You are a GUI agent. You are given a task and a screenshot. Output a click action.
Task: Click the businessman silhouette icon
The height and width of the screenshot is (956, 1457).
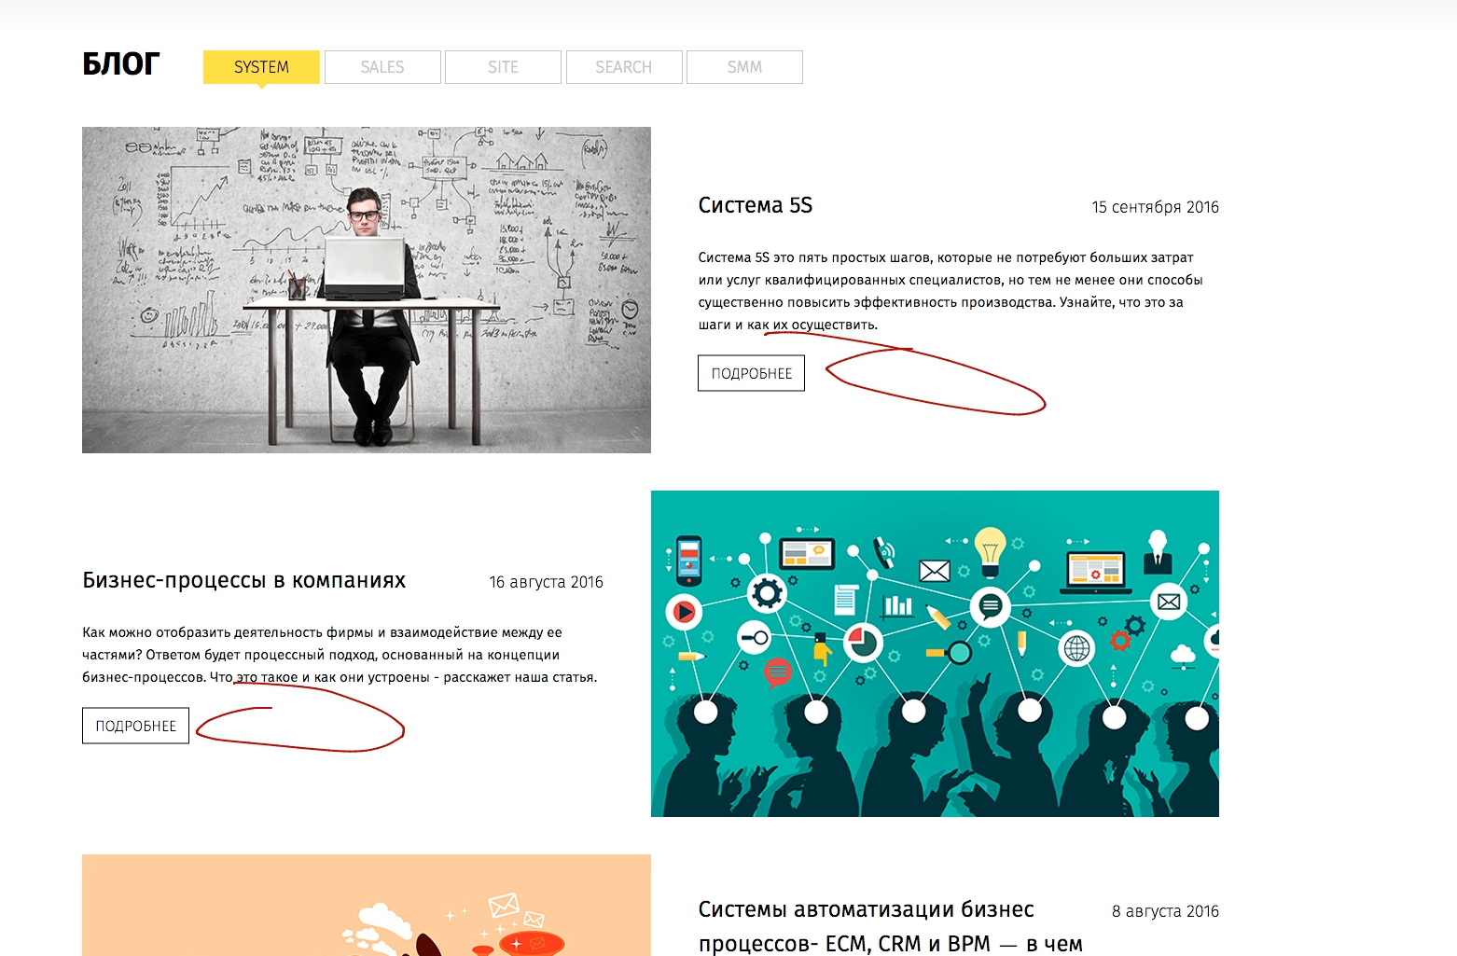(1158, 551)
